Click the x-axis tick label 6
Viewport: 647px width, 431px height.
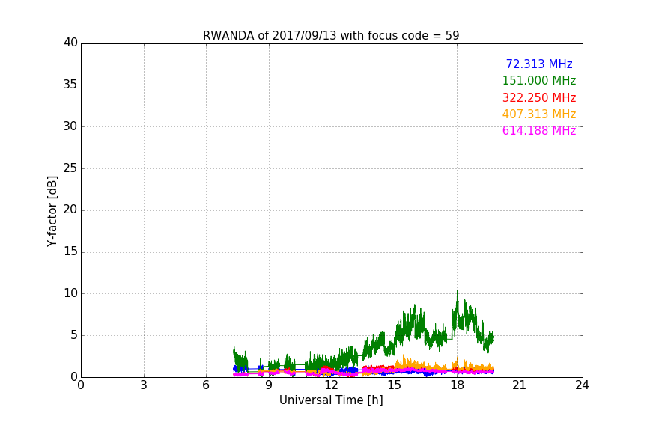(206, 385)
